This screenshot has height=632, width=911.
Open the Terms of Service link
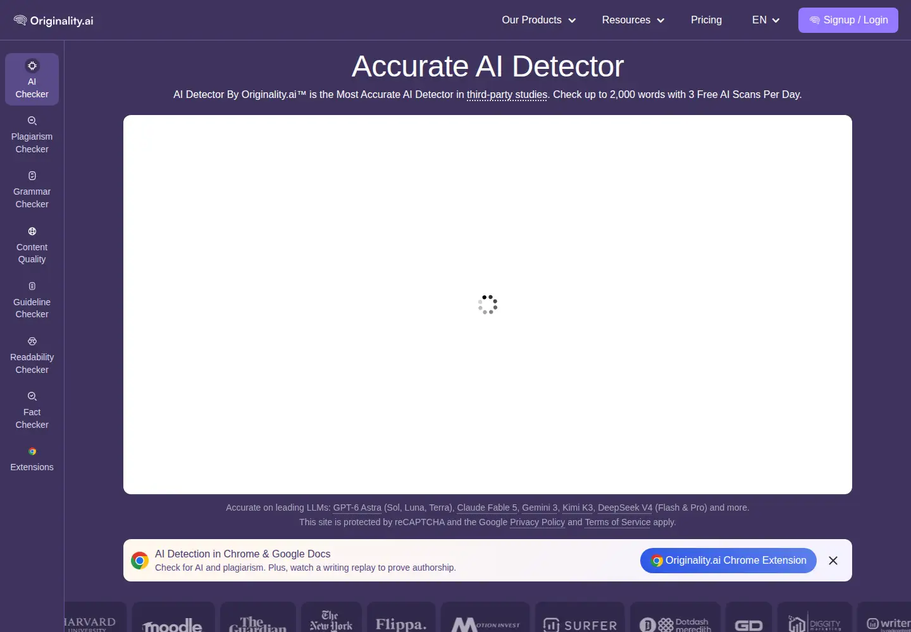pyautogui.click(x=617, y=522)
